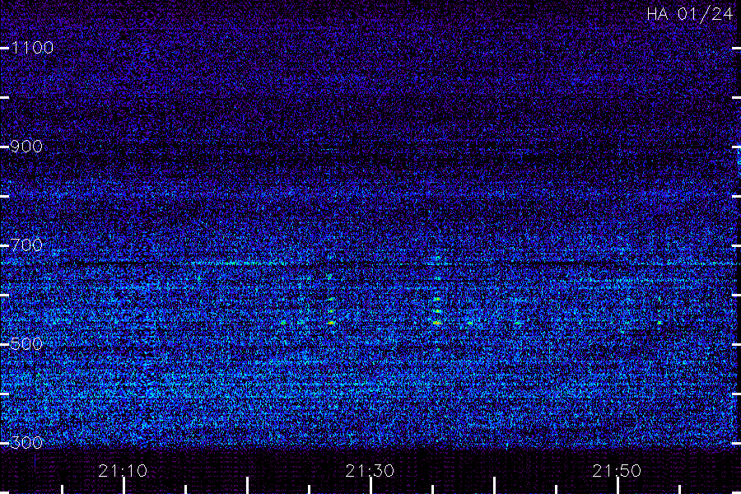This screenshot has width=741, height=494.
Task: Click the 700 frequency axis label
Action: tap(26, 245)
